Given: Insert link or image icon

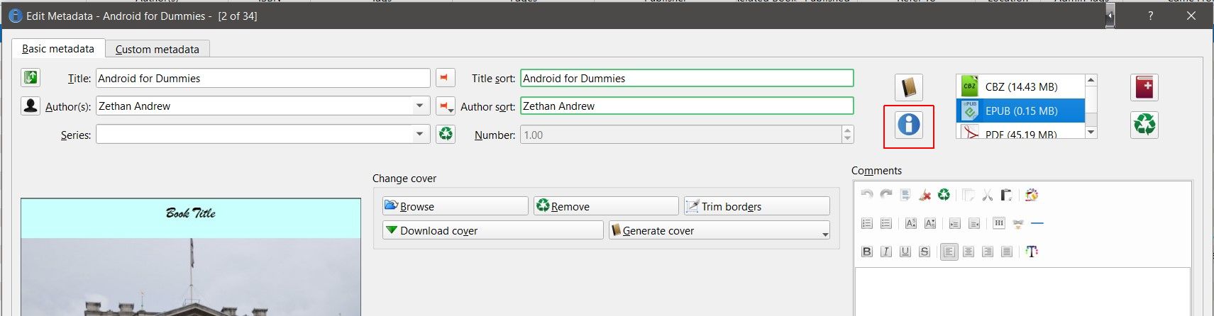Looking at the screenshot, I should 1018,223.
